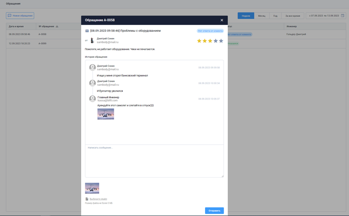
Task: Open the airplane image in the chat message
Action: pos(106,114)
